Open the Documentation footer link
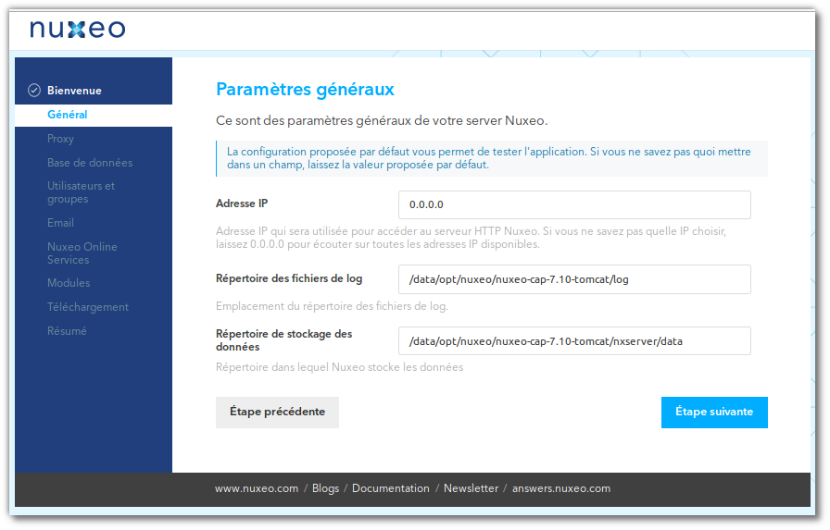Image resolution: width=830 pixels, height=530 pixels. coord(391,488)
